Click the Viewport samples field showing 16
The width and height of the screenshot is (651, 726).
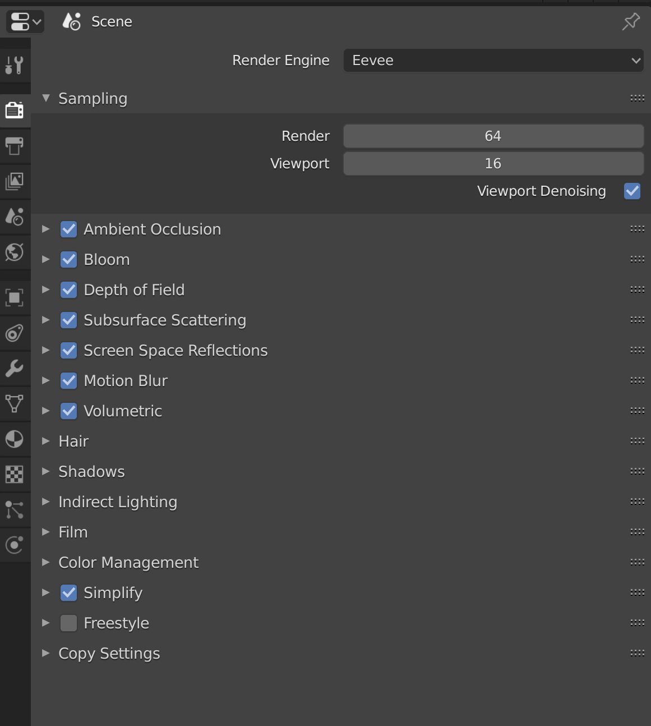click(x=493, y=163)
